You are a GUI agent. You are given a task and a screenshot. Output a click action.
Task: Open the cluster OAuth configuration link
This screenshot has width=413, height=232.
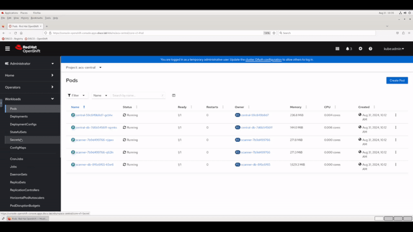point(263,60)
